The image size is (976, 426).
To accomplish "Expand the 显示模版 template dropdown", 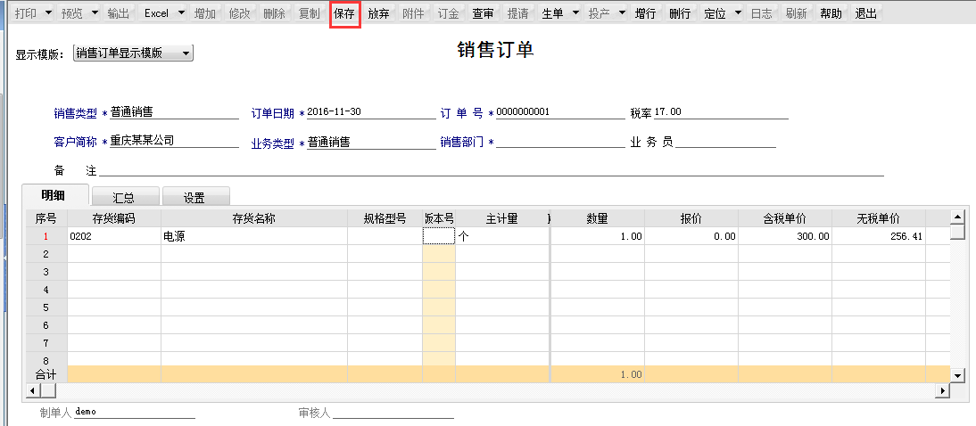I will point(186,53).
